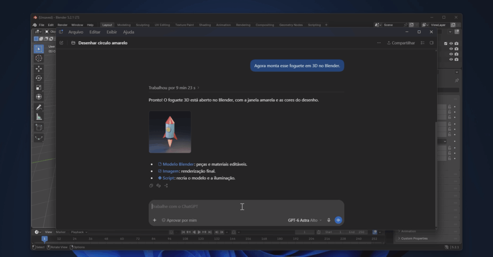This screenshot has width=493, height=257.
Task: Switch to the Geometry Nodes workspace tab
Action: (291, 25)
